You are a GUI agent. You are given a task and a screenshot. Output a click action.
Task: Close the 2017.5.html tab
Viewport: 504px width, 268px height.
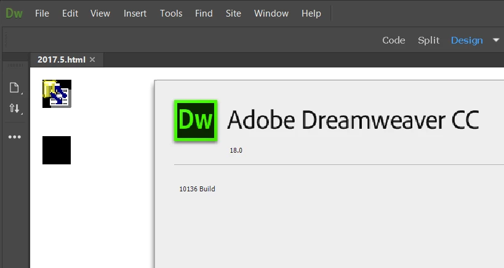(x=92, y=59)
